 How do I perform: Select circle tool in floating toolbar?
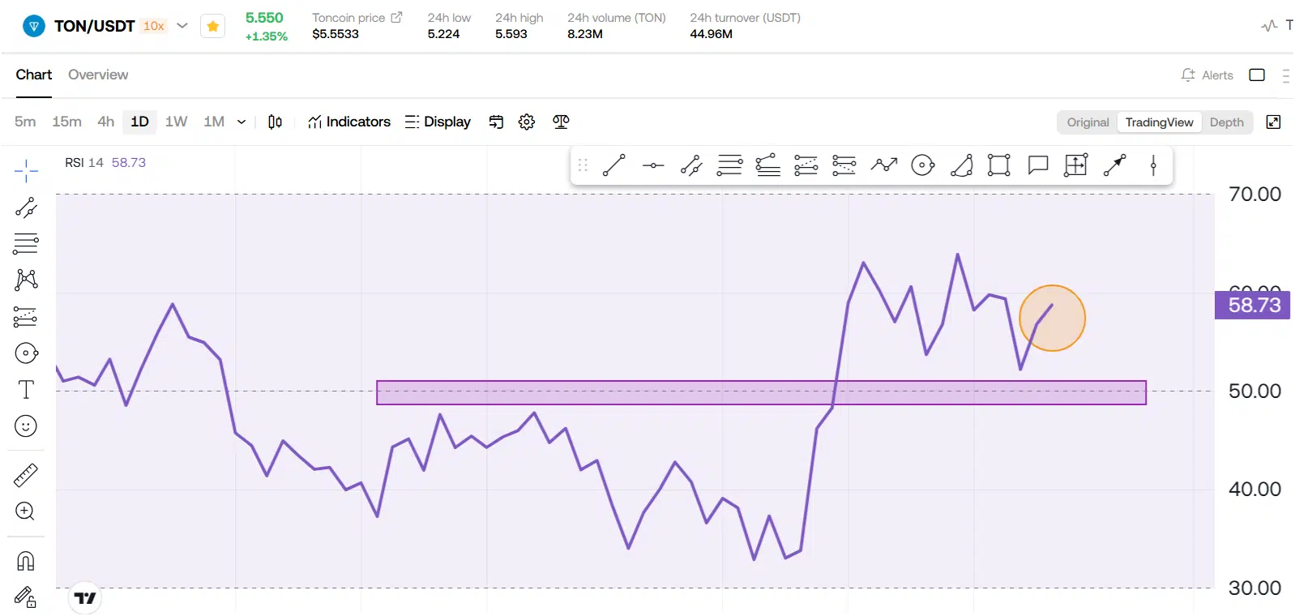pyautogui.click(x=923, y=165)
